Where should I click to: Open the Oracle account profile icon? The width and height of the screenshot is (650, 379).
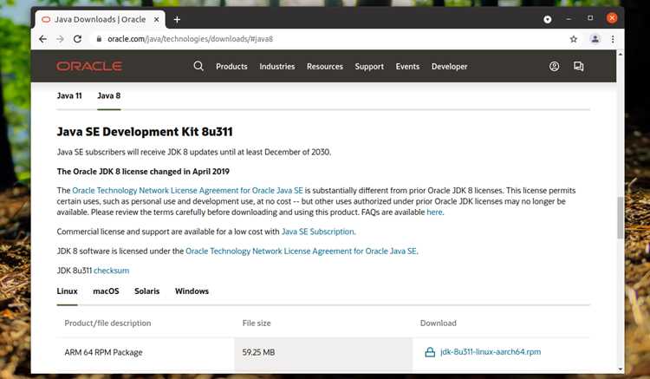554,66
